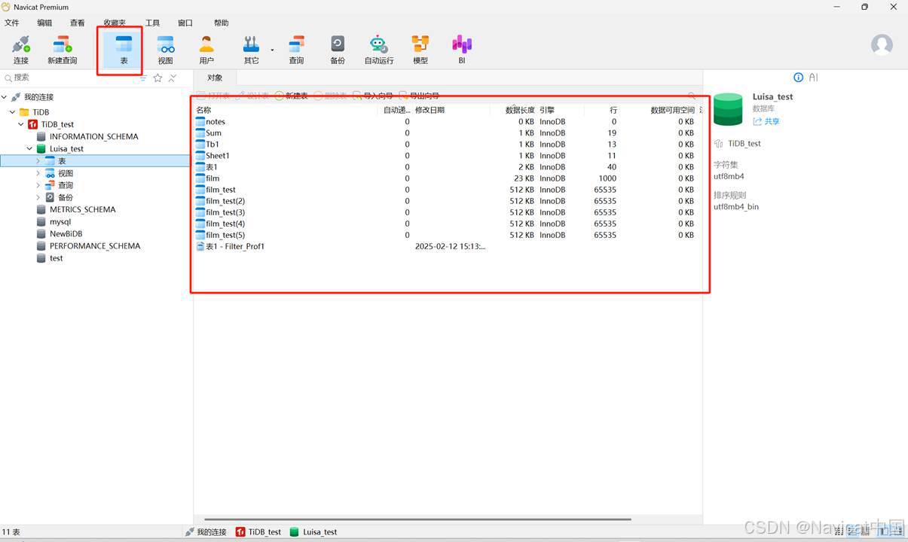Click the search magnifier in the object toolbar

pyautogui.click(x=692, y=96)
